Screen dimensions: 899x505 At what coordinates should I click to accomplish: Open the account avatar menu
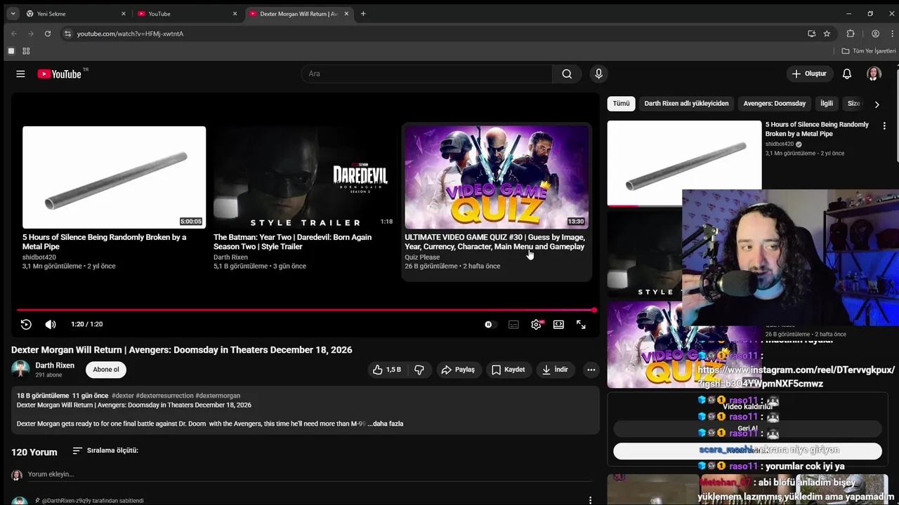tap(874, 74)
